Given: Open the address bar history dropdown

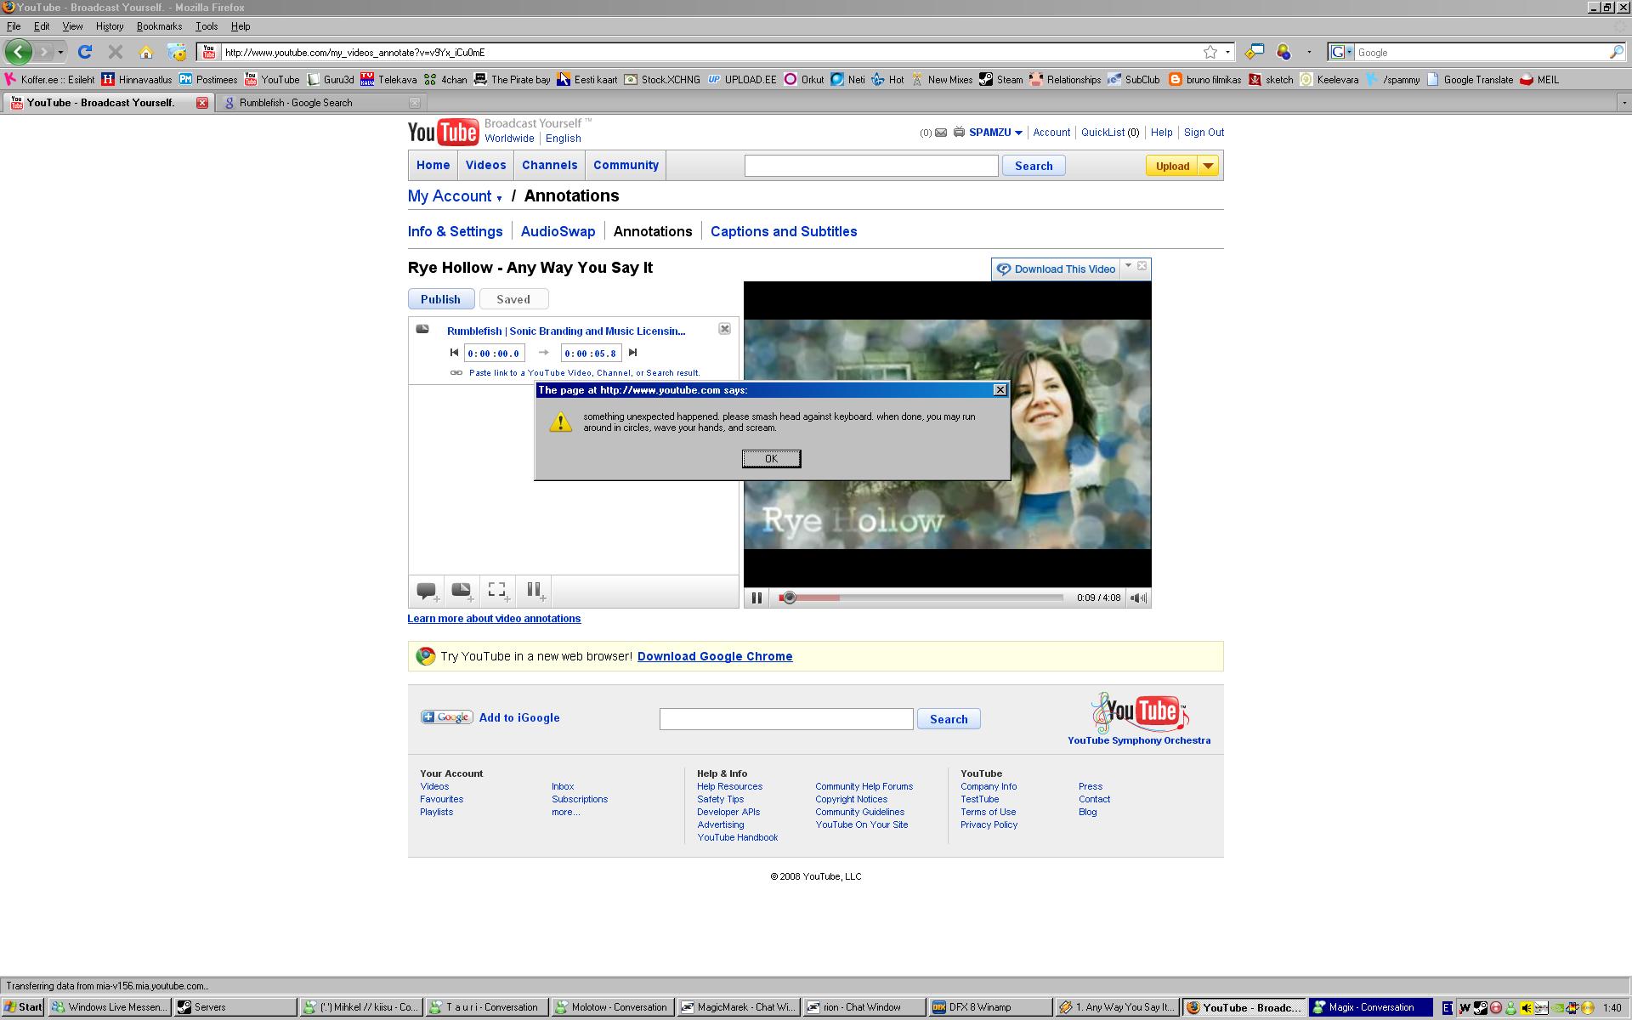Looking at the screenshot, I should (x=1227, y=52).
